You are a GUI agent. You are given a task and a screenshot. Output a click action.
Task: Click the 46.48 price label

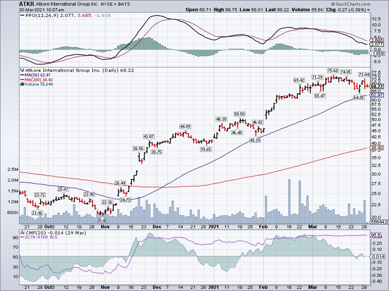(x=237, y=133)
